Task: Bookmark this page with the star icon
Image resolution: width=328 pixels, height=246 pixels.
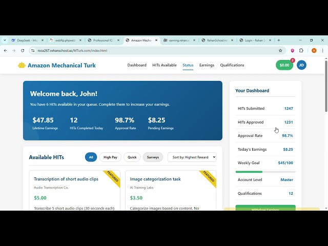Action: (280, 50)
